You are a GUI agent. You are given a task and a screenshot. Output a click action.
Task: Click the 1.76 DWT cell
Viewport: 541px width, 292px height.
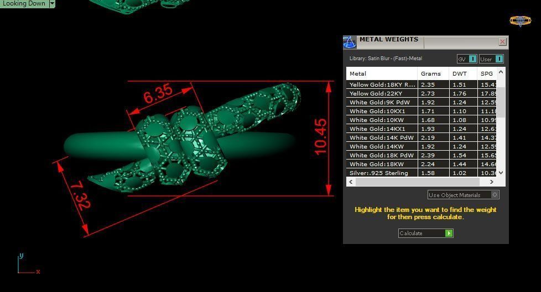(x=463, y=93)
